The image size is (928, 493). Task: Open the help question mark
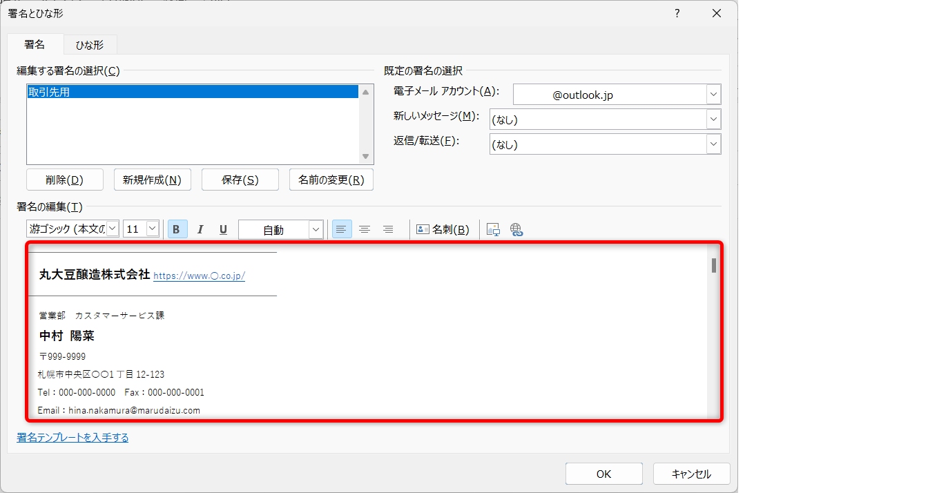pos(677,13)
